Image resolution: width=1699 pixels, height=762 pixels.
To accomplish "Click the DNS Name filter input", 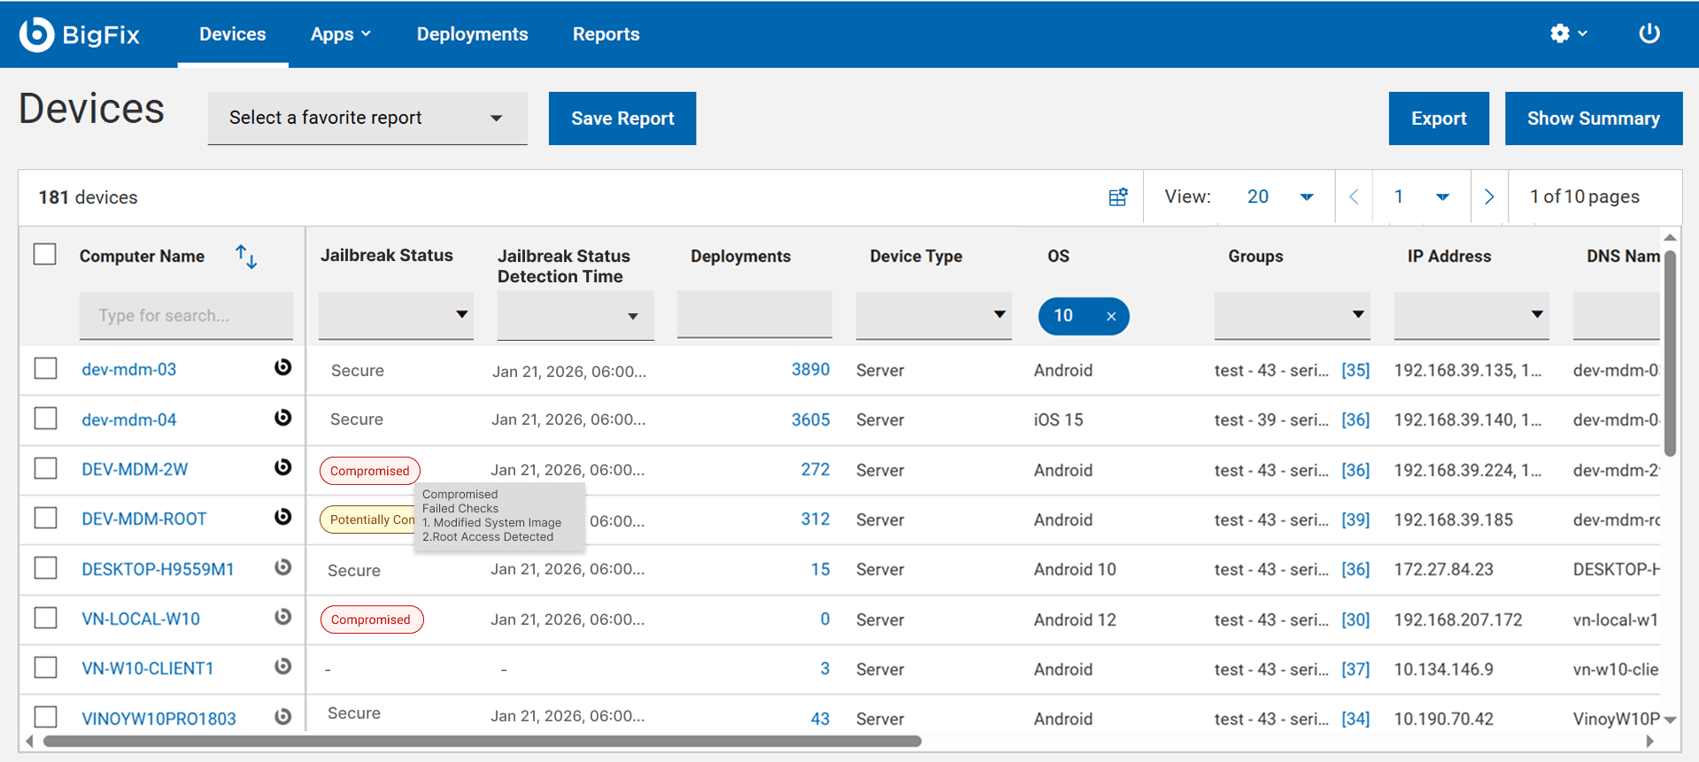I will pyautogui.click(x=1616, y=315).
